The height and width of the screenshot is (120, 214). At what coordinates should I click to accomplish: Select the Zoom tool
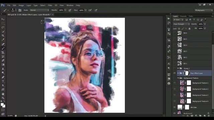(3, 98)
